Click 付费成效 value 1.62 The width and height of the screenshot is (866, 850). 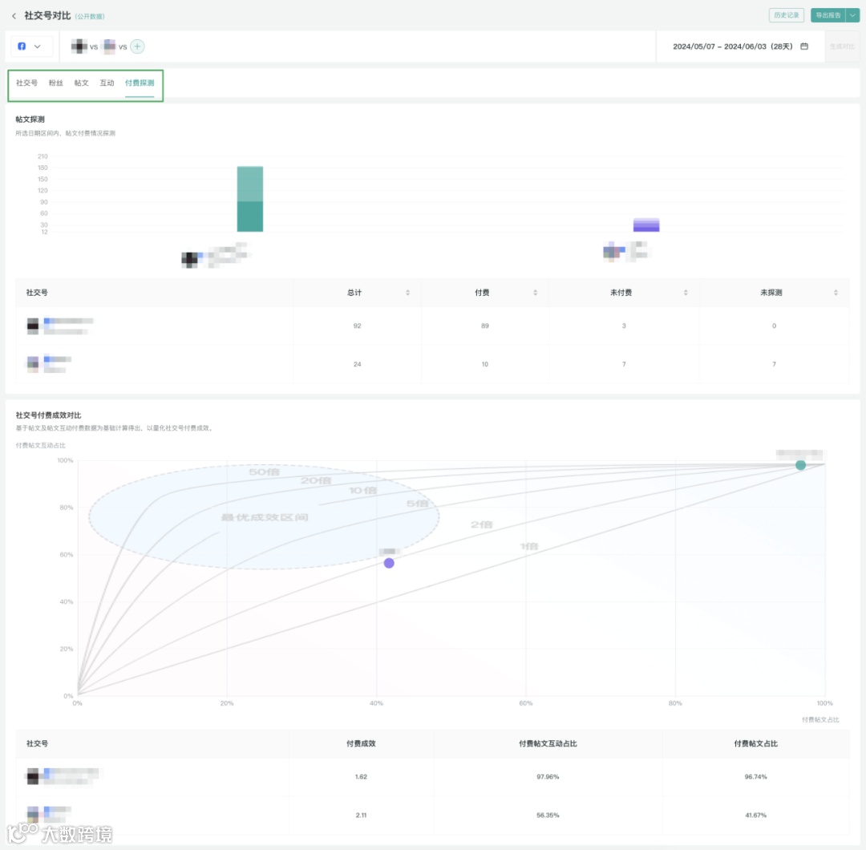point(361,776)
